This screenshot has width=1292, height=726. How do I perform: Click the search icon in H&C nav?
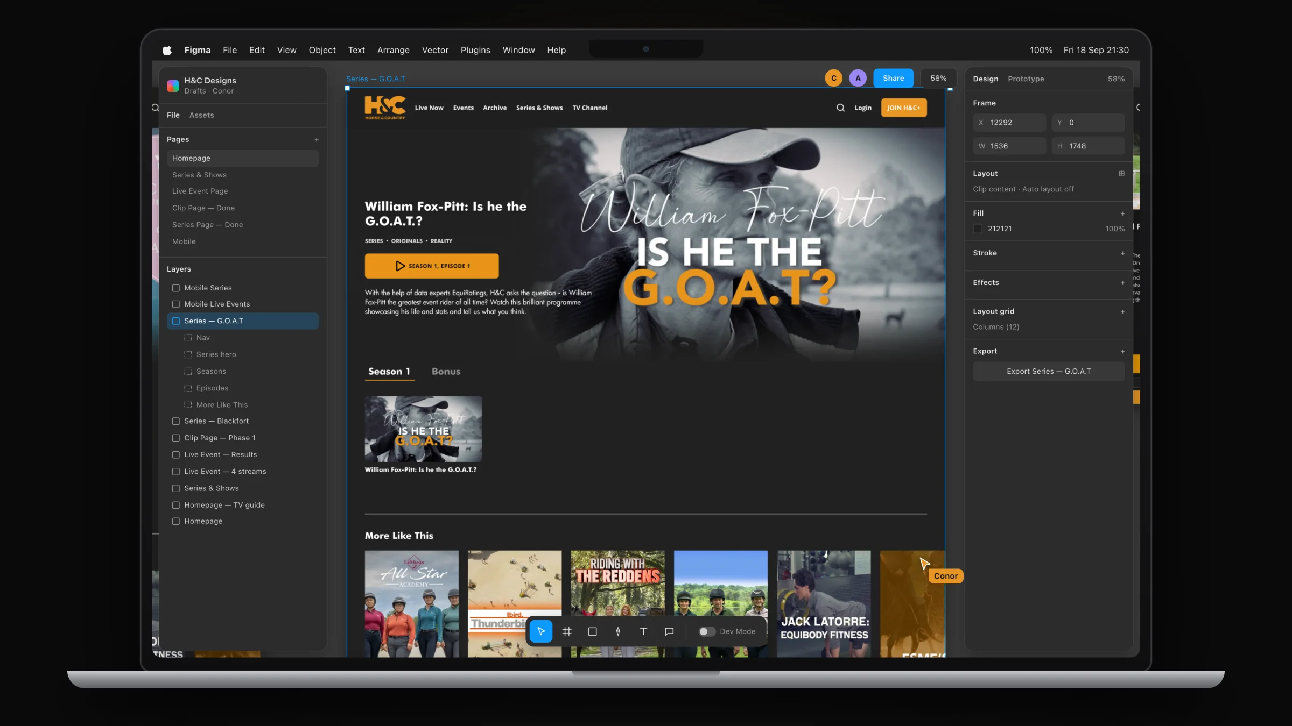coord(840,108)
